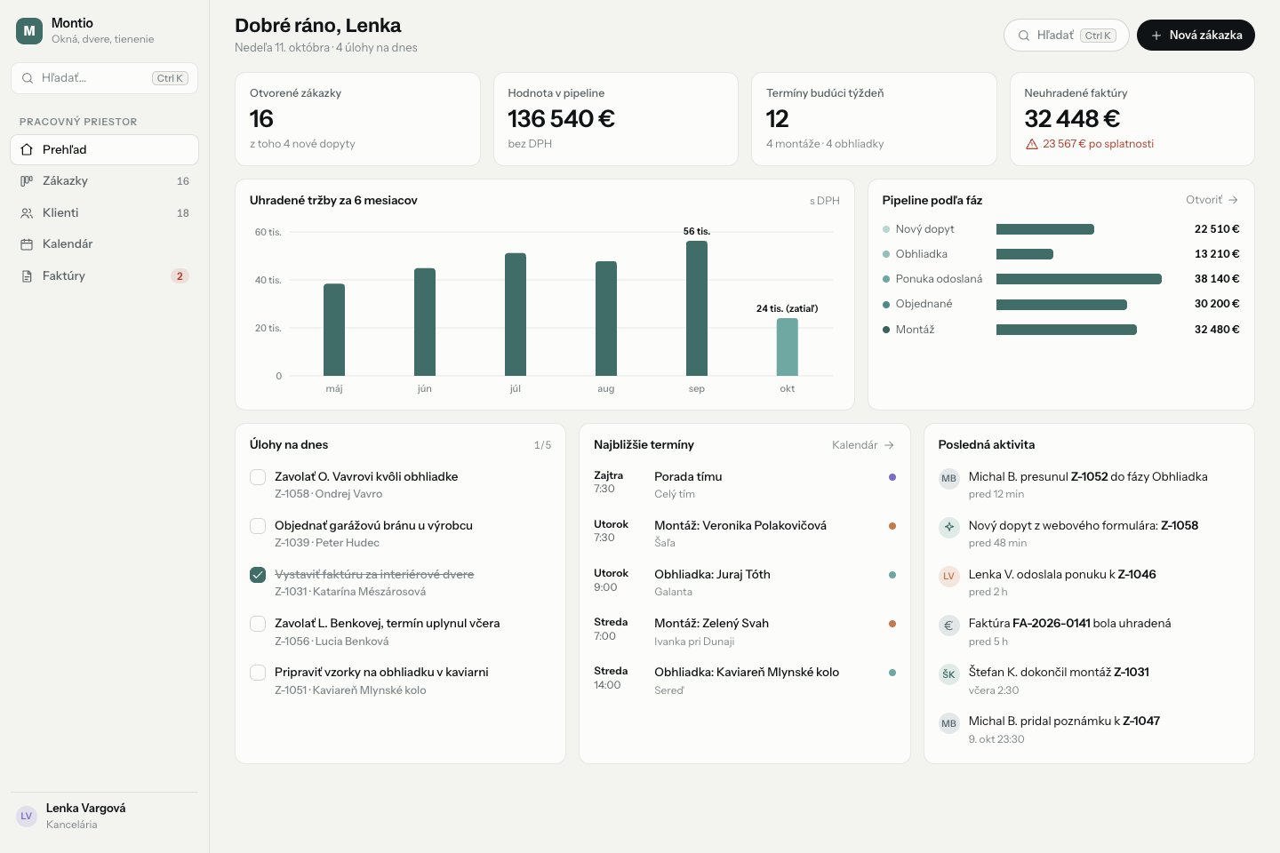Click the LV avatar in offer sent activity
1280x853 pixels.
[949, 576]
